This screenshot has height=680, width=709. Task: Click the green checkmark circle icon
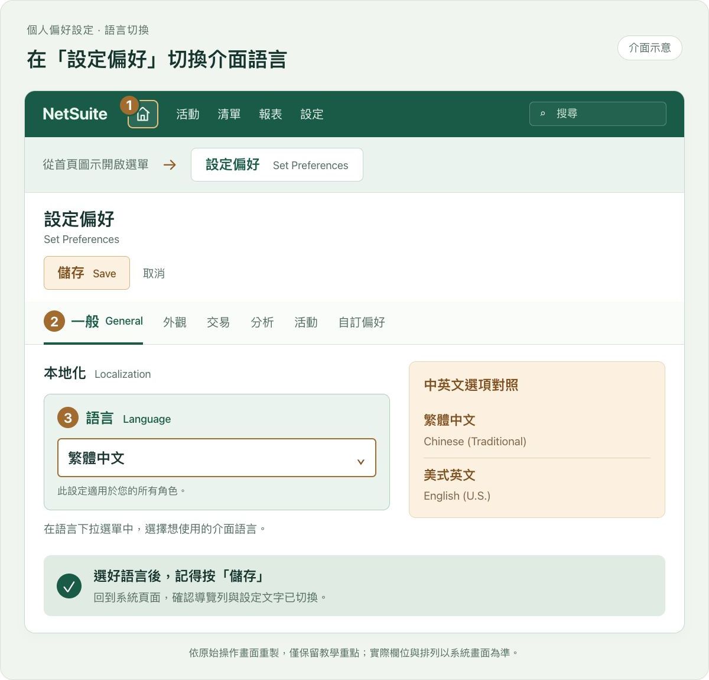point(69,586)
